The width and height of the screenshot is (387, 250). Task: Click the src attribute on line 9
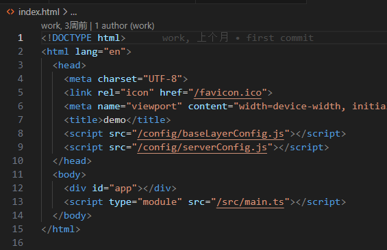(118, 148)
